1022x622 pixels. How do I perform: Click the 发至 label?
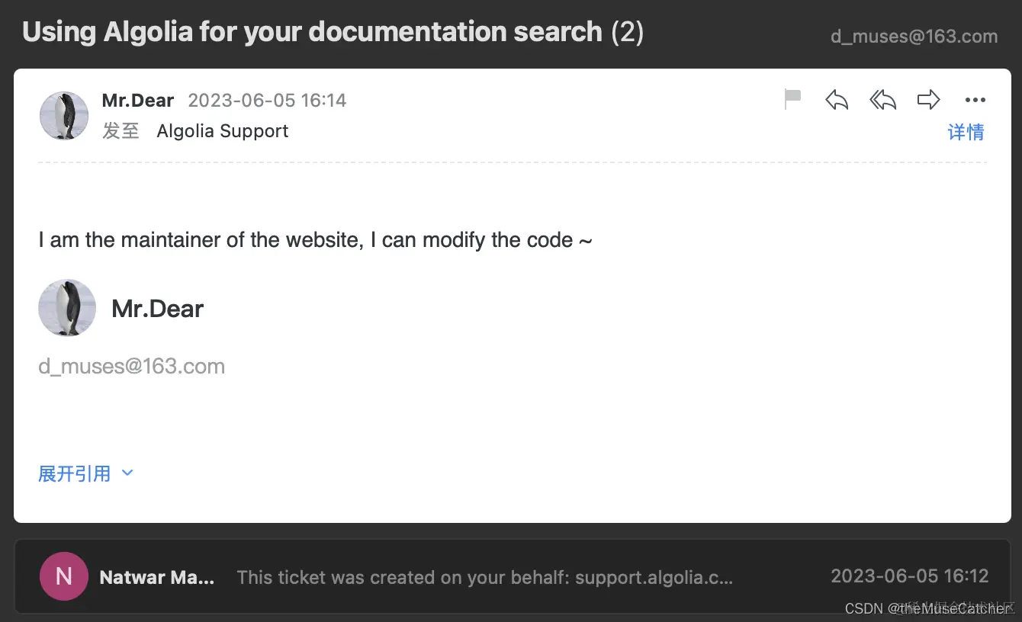click(x=121, y=131)
